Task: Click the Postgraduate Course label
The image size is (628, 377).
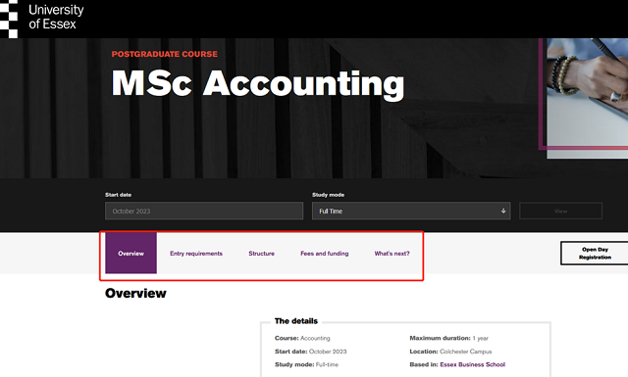Action: pyautogui.click(x=165, y=54)
